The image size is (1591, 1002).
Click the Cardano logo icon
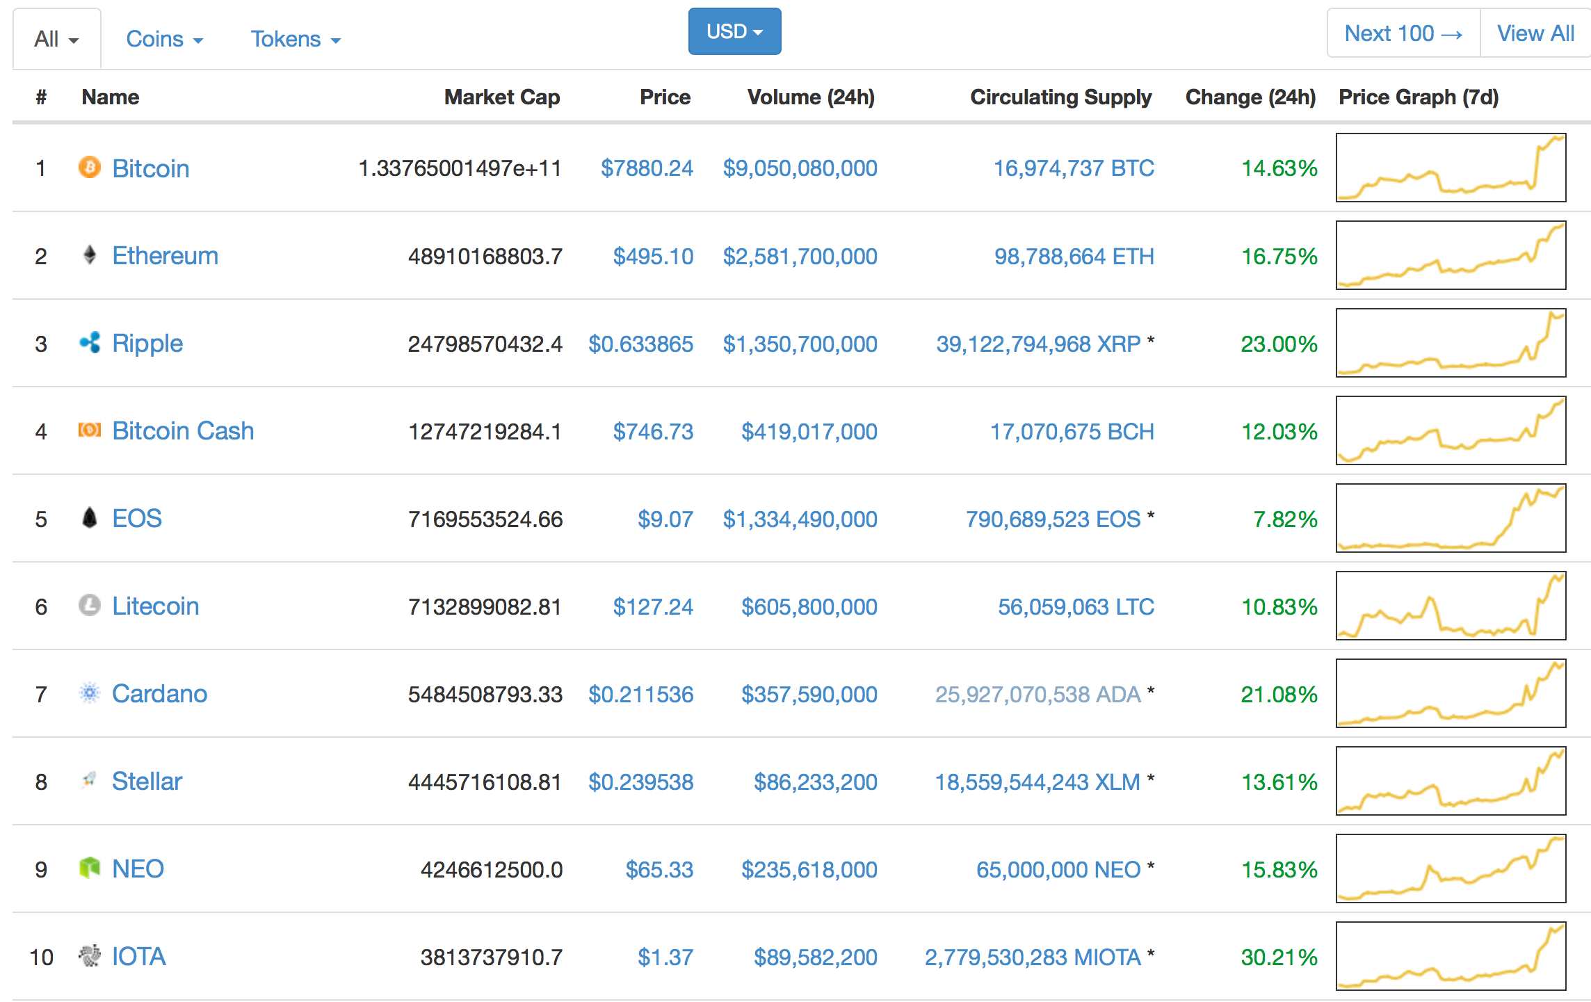90,693
